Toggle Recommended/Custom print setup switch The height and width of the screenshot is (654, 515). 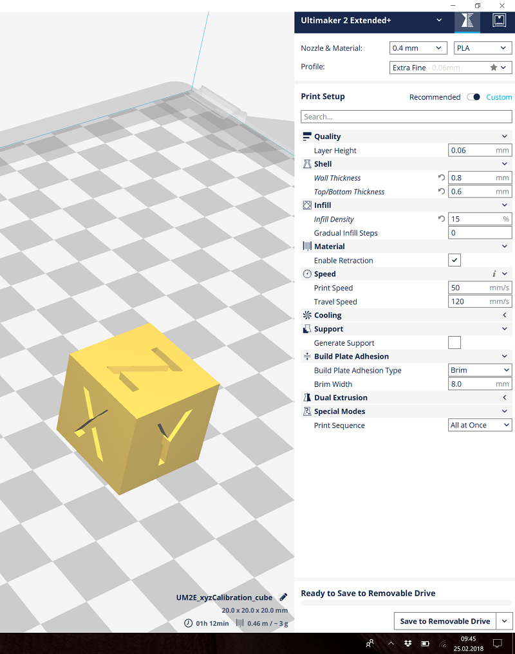click(x=473, y=97)
